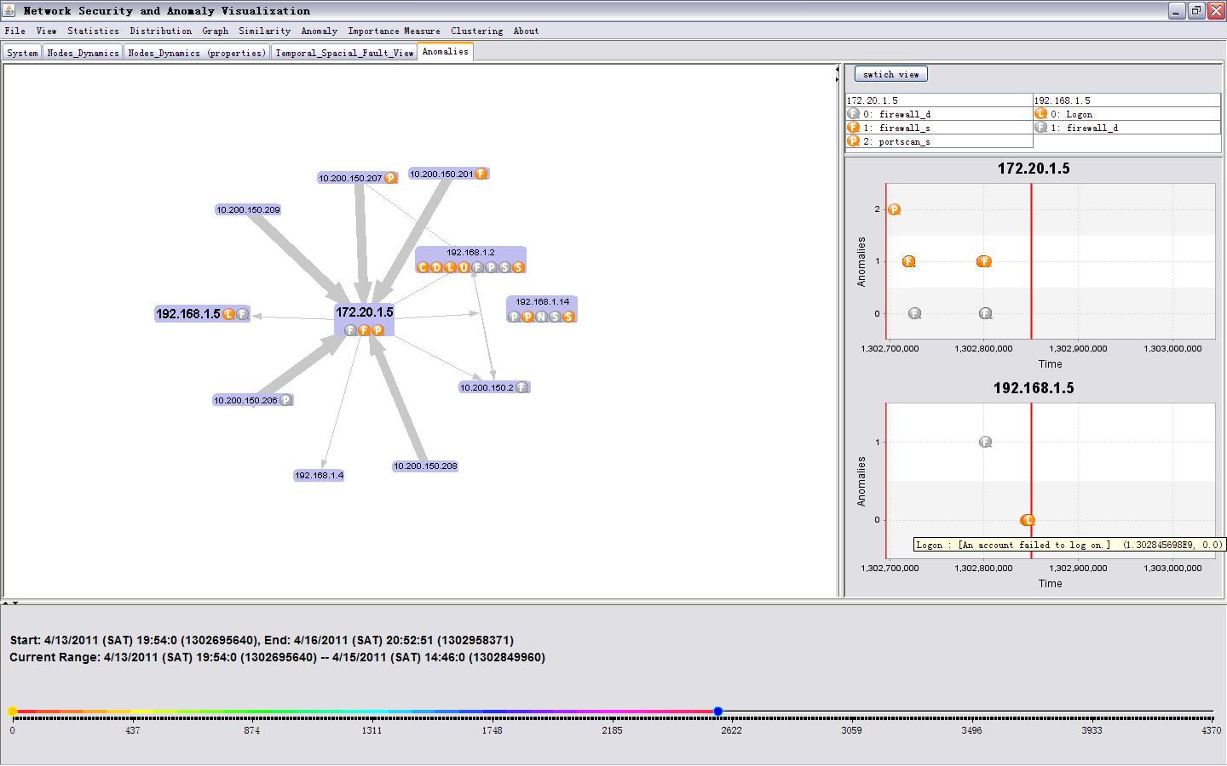Click gray F icon on node 10.200.150.2
Screen dimensions: 1227x766
(x=522, y=387)
